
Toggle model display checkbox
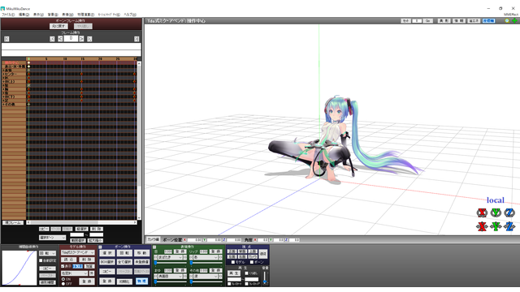[x=63, y=266]
